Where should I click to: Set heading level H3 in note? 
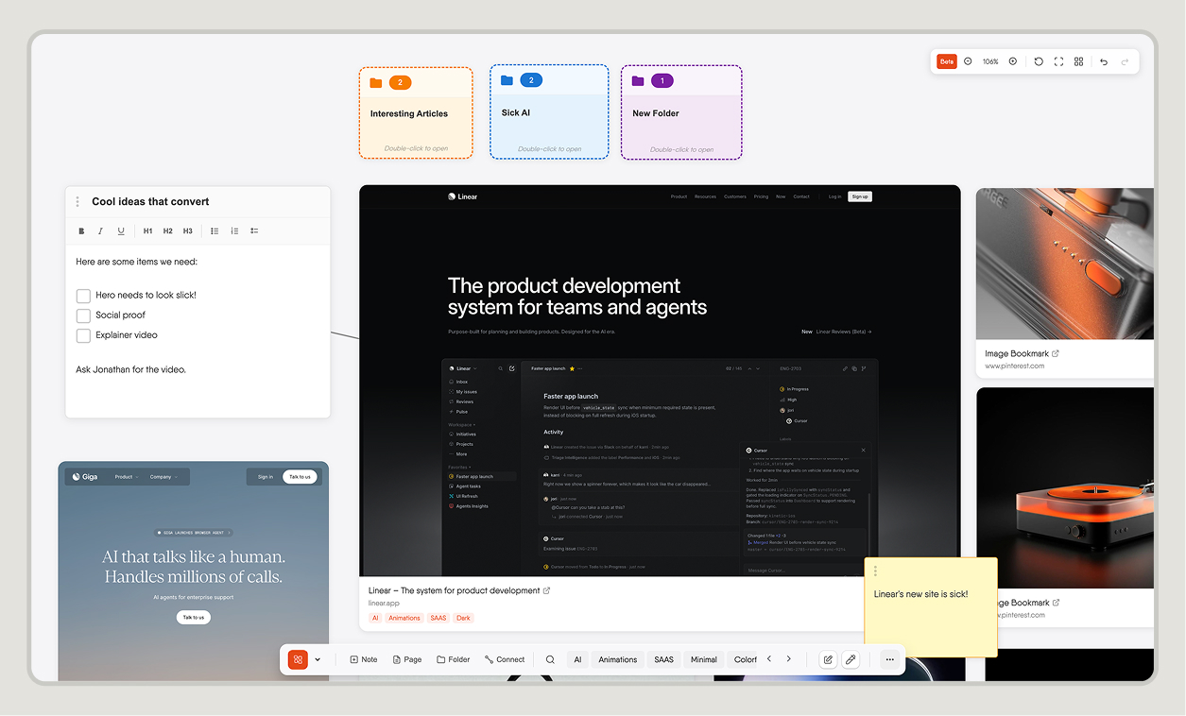coord(187,230)
